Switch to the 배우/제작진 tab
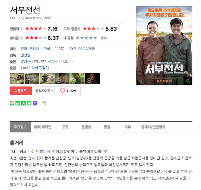The width and height of the screenshot is (201, 190). 42,127
